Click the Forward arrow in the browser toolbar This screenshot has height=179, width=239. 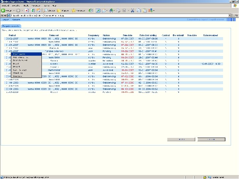[18, 11]
